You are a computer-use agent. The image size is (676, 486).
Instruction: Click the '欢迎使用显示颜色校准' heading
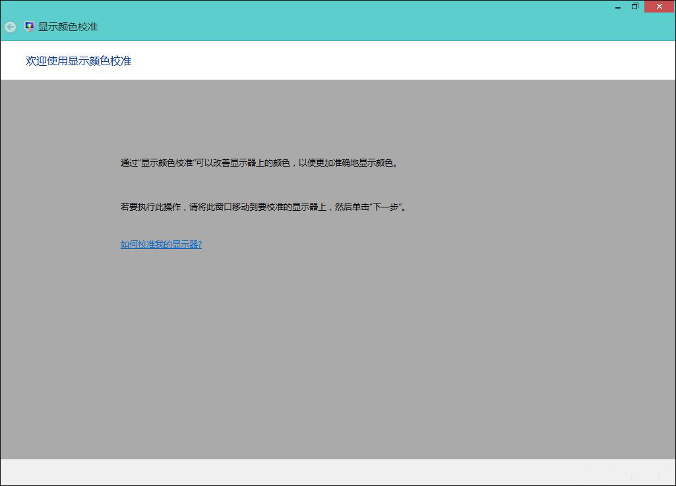point(78,61)
